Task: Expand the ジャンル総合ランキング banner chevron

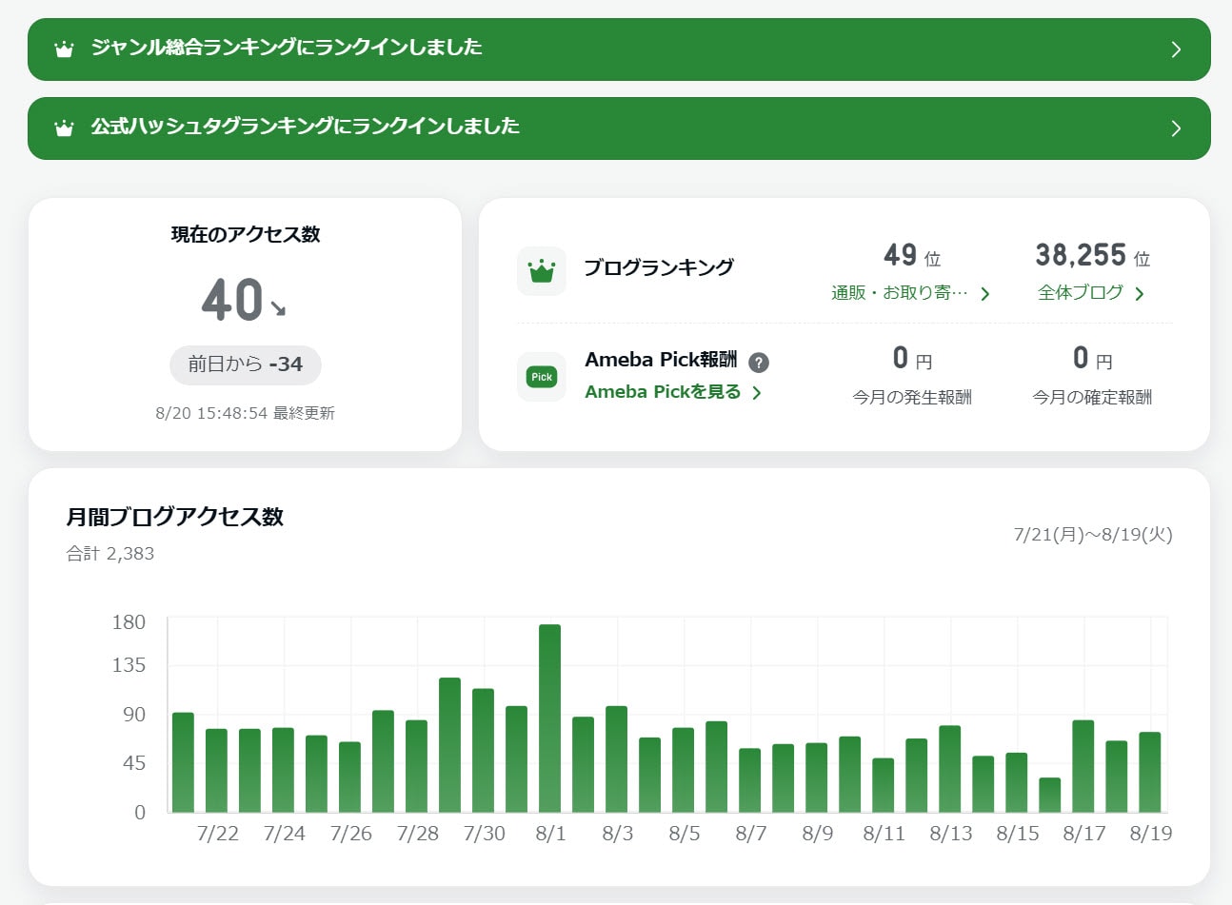Action: point(1176,49)
